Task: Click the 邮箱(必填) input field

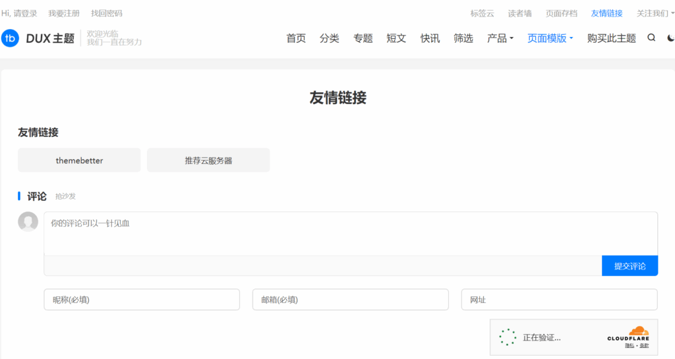Action: click(350, 300)
